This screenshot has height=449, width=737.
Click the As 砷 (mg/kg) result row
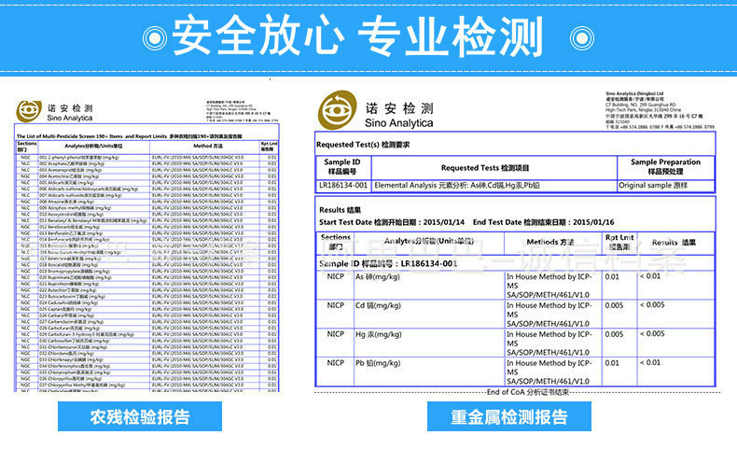pos(516,286)
